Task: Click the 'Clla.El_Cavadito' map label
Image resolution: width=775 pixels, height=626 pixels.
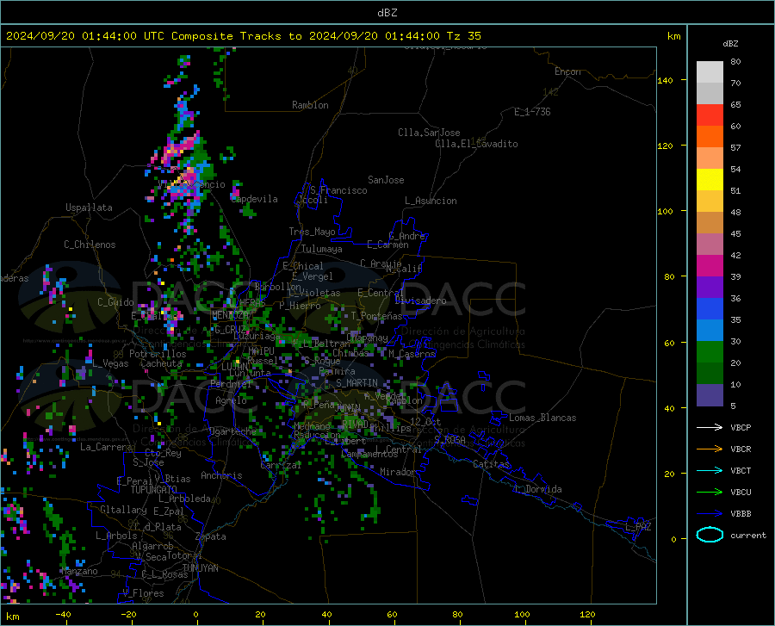Action: click(476, 144)
